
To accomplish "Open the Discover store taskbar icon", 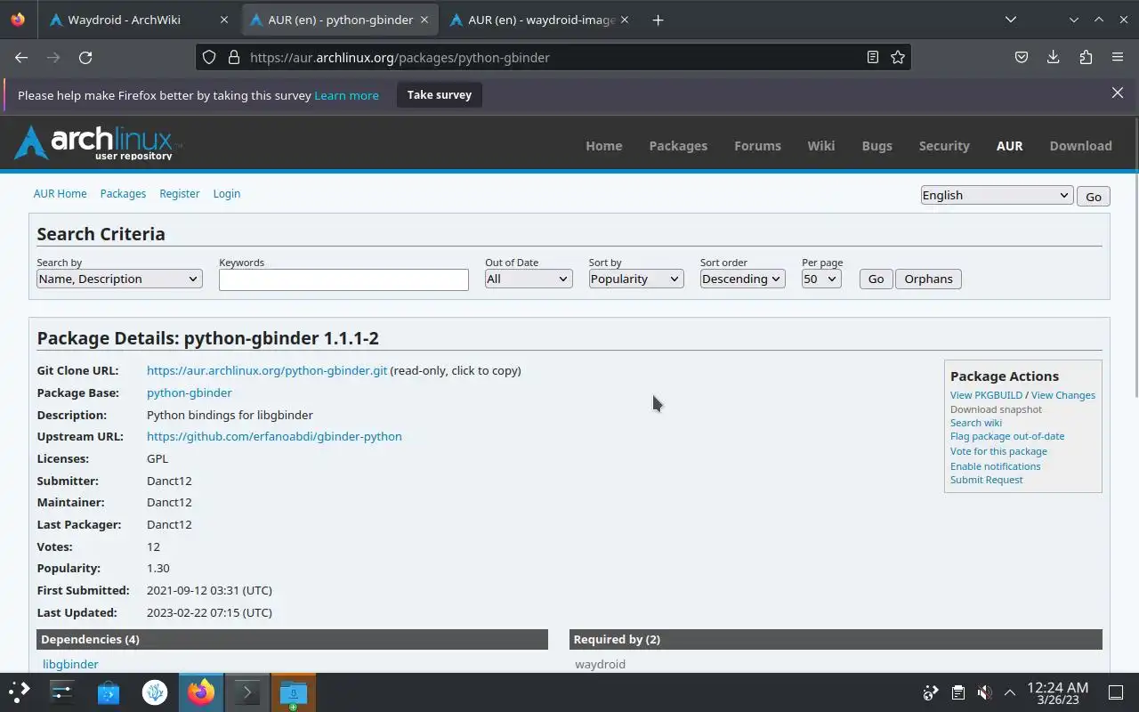I will coord(109,692).
